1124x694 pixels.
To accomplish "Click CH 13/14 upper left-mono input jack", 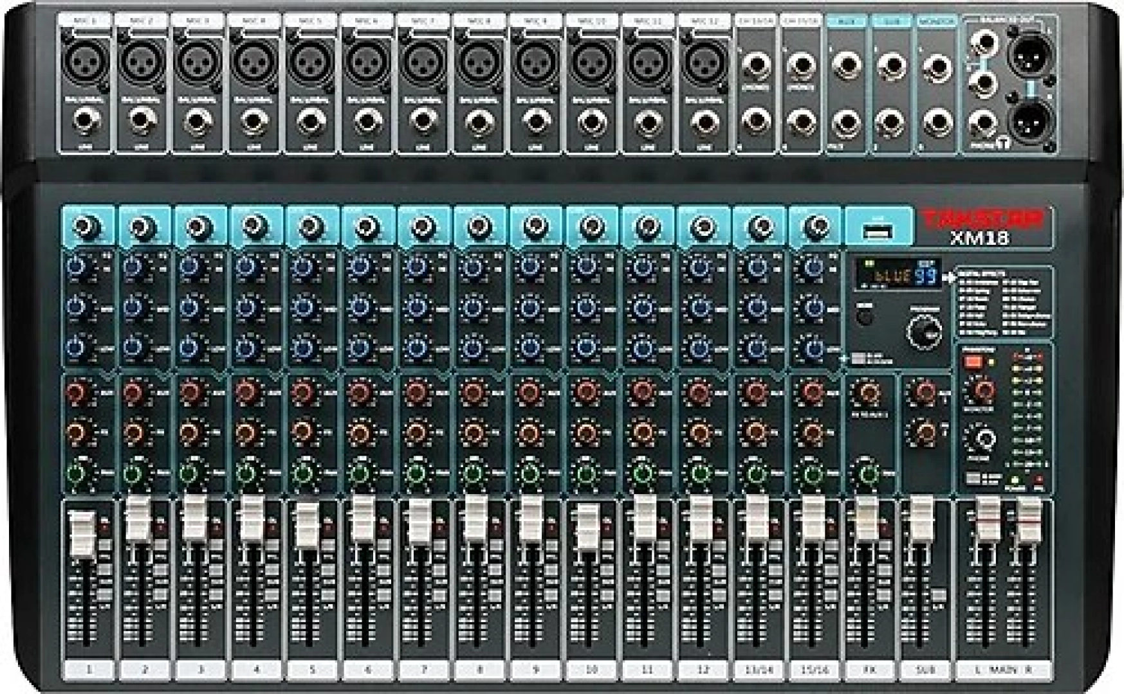I will click(x=757, y=66).
